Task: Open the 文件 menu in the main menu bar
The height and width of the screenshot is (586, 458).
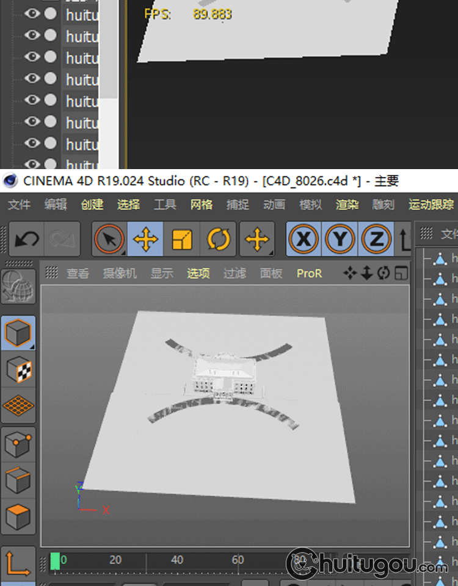Action: coord(19,204)
